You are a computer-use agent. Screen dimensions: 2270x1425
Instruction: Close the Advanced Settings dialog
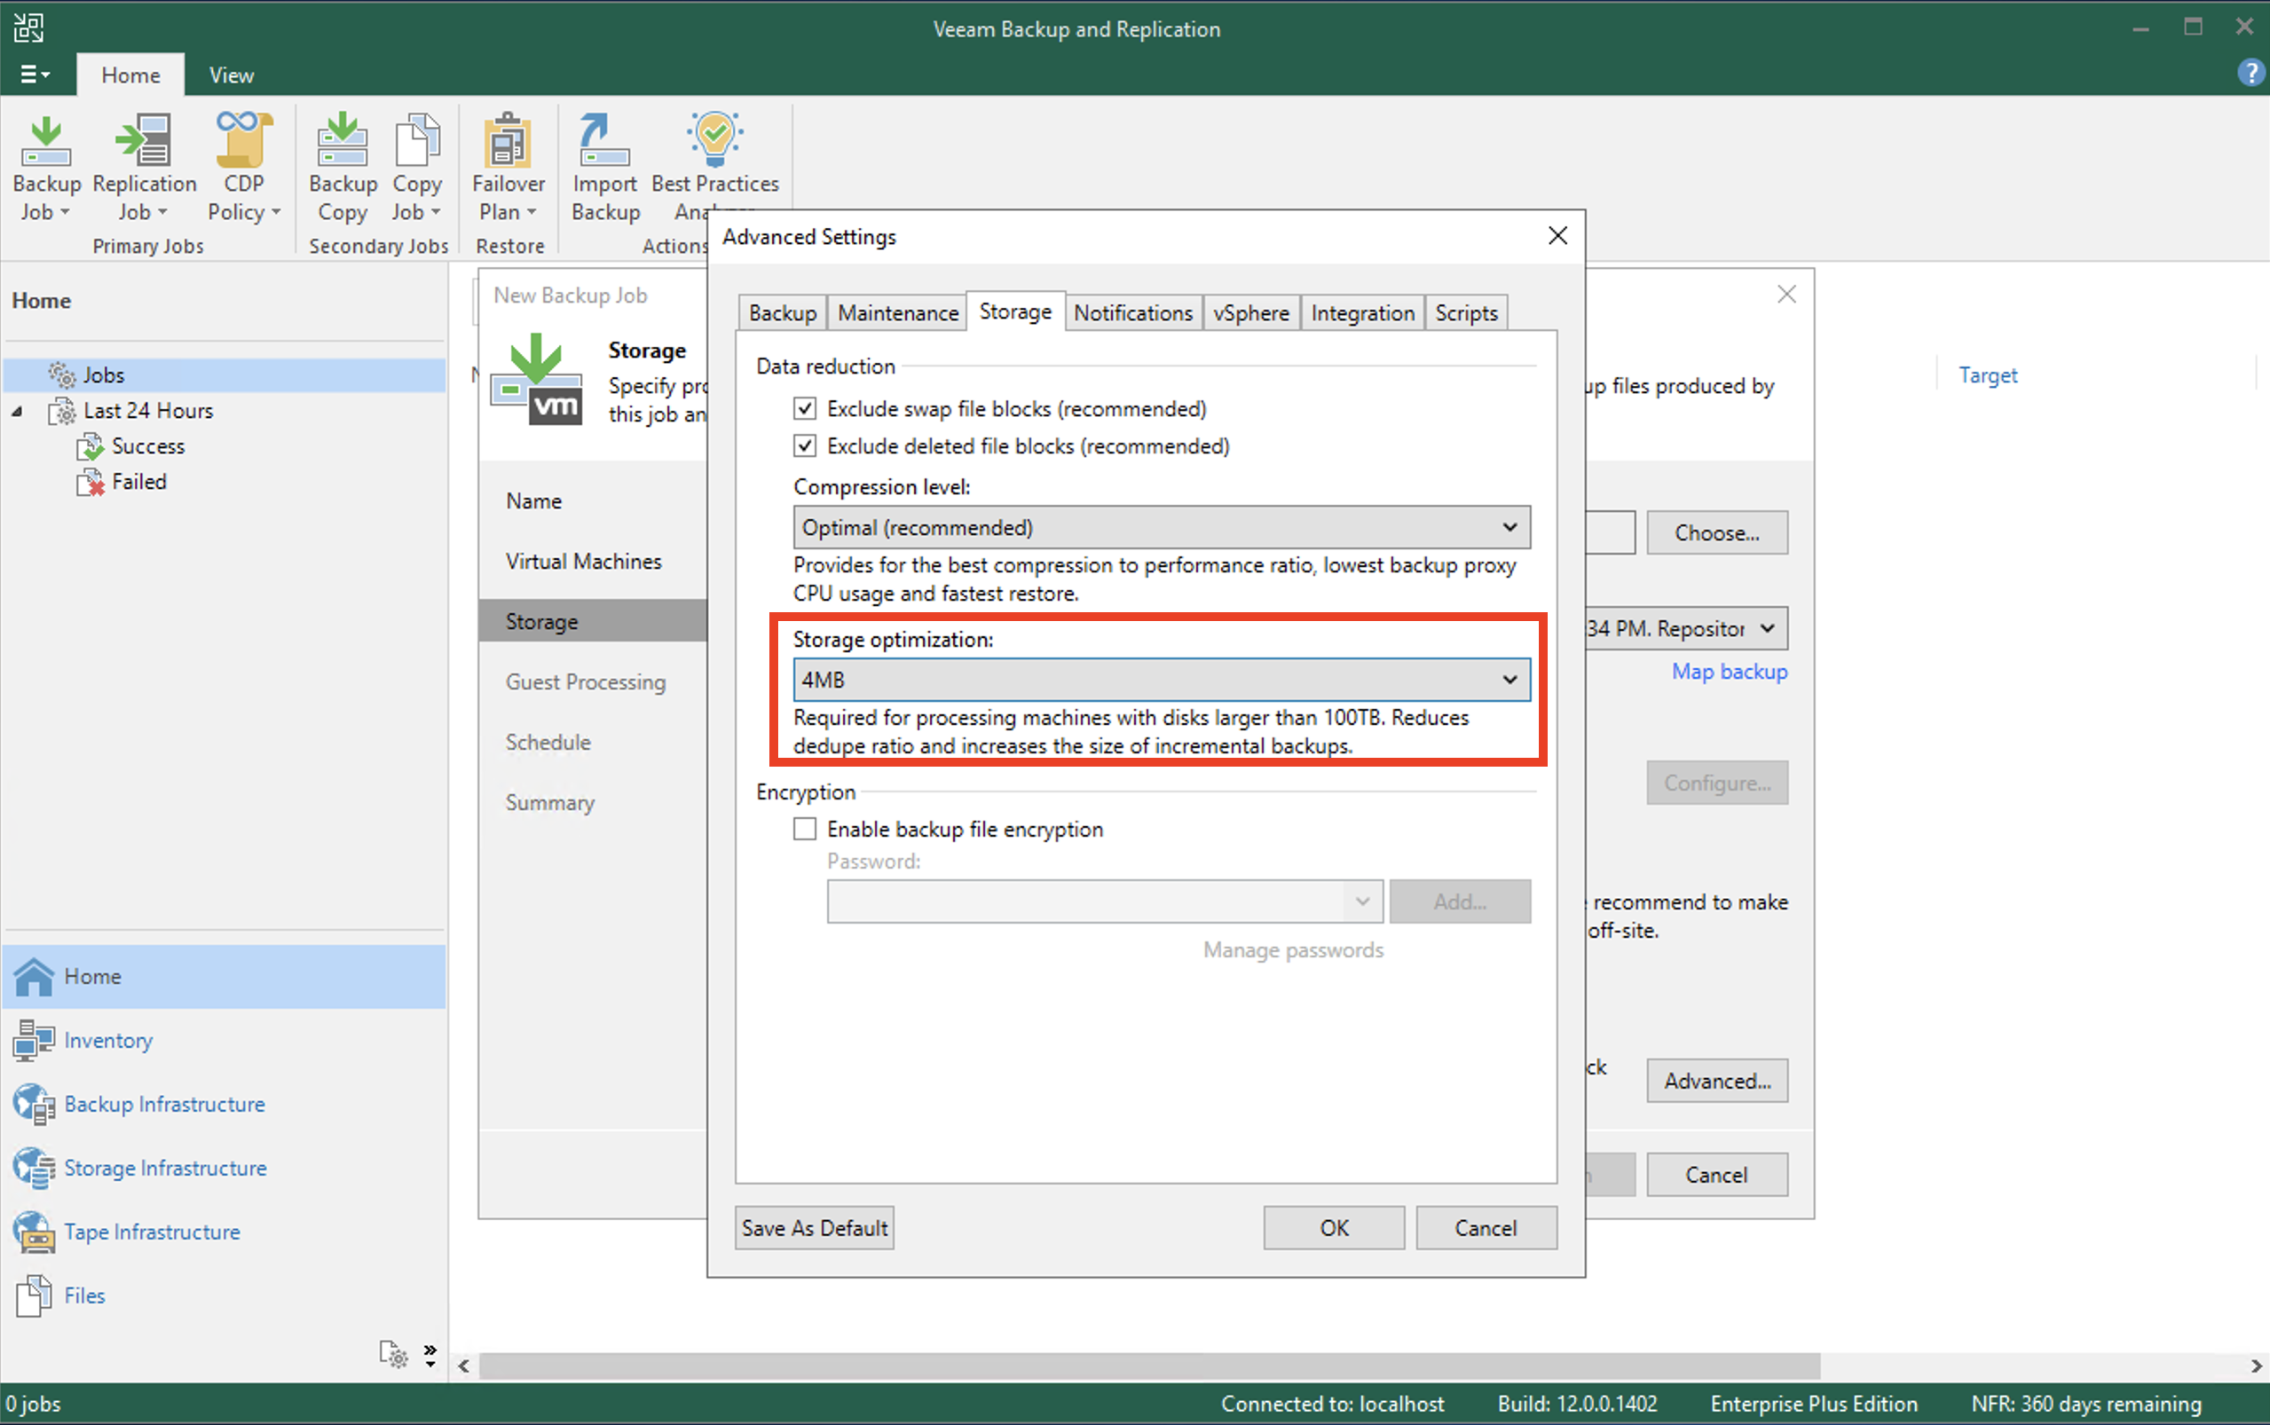(x=1557, y=236)
